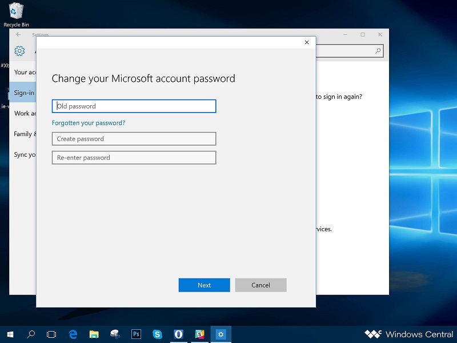The width and height of the screenshot is (457, 343).
Task: Maximize the Settings window
Action: (363, 35)
